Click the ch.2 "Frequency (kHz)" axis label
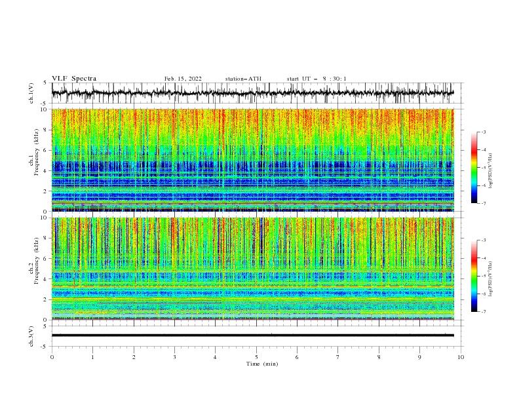 tap(37, 260)
